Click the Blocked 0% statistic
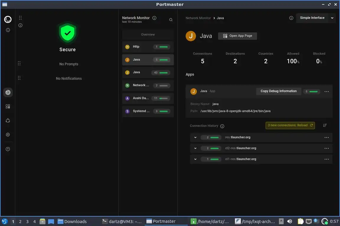 [319, 58]
